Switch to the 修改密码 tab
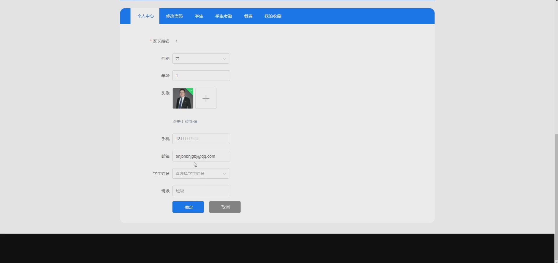The height and width of the screenshot is (263, 558). pos(174,16)
